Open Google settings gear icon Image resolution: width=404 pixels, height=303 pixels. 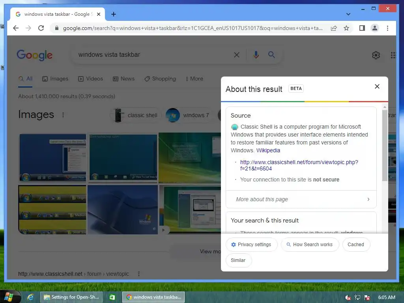pos(376,55)
